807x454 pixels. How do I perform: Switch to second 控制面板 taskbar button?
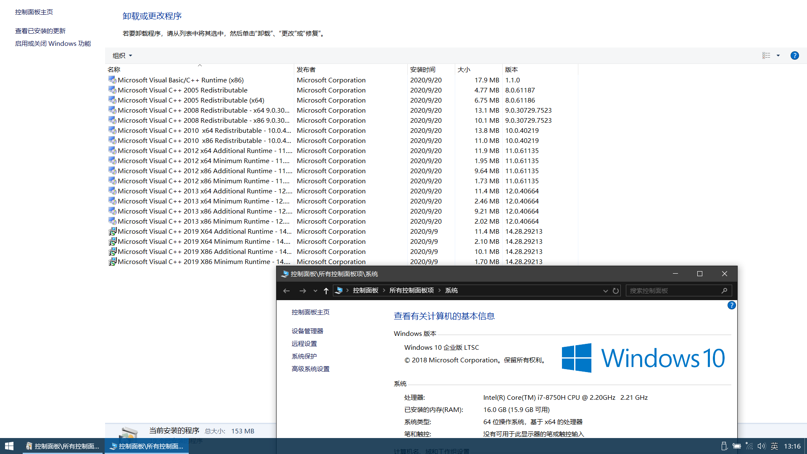tap(147, 446)
